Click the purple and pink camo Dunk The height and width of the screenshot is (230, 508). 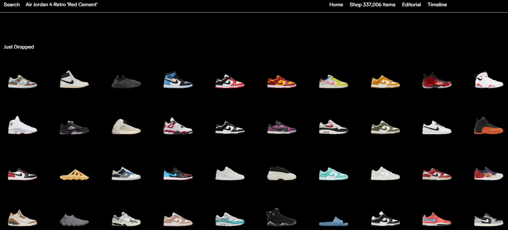click(x=281, y=127)
